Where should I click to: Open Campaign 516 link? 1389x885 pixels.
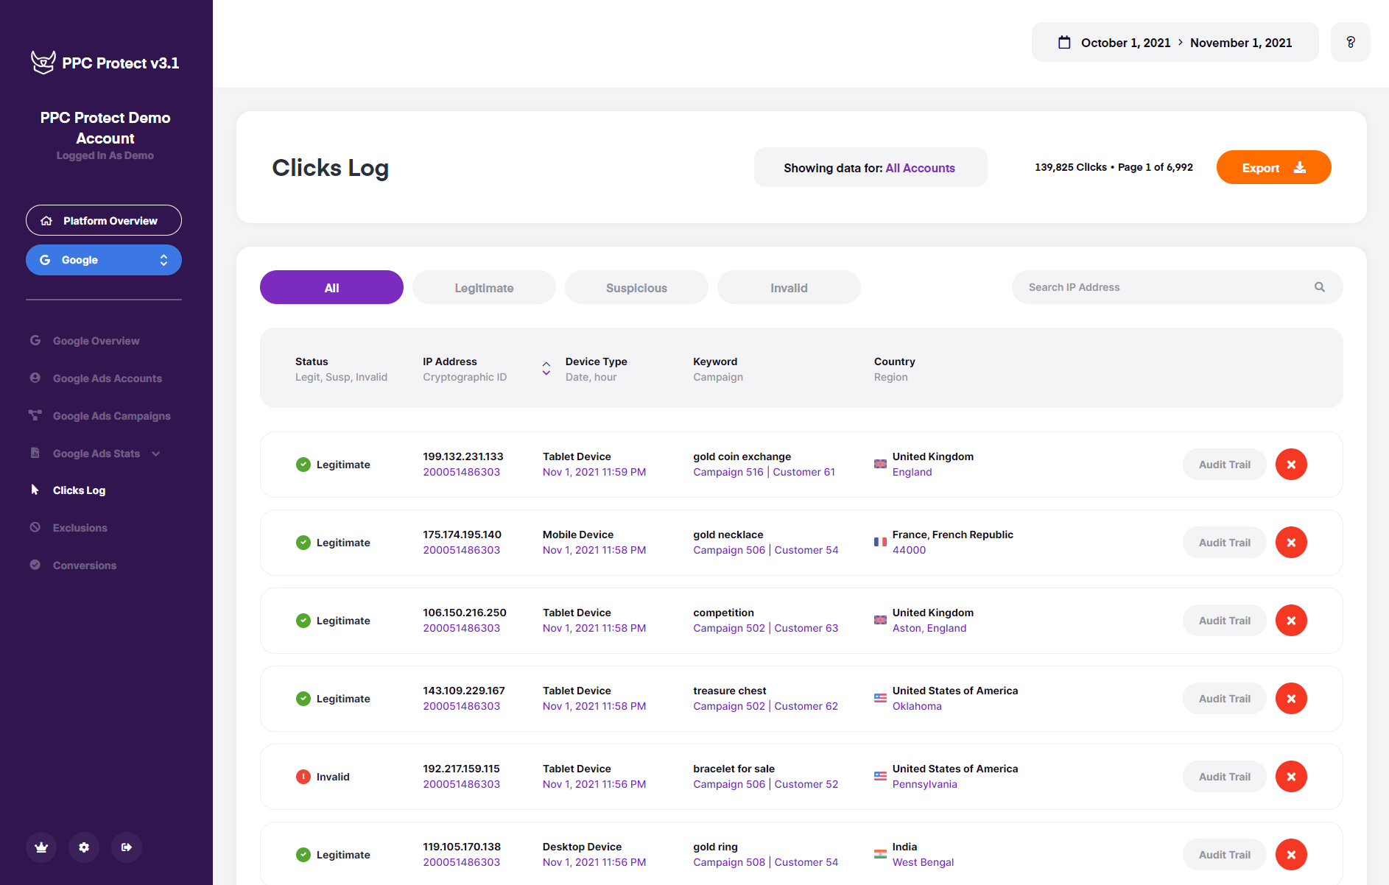click(727, 472)
